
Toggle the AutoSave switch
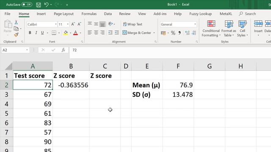(x=27, y=5)
